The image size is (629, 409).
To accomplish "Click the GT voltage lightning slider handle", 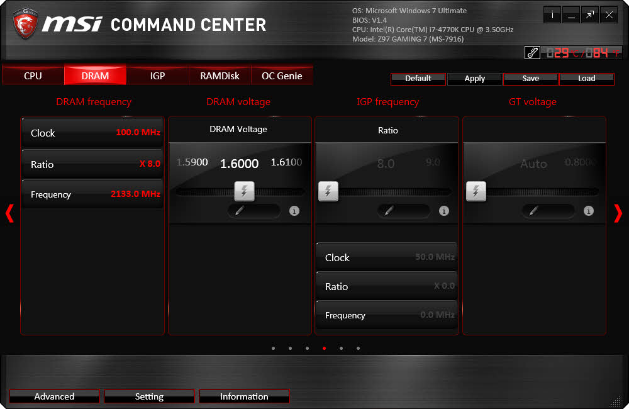I will pyautogui.click(x=476, y=191).
